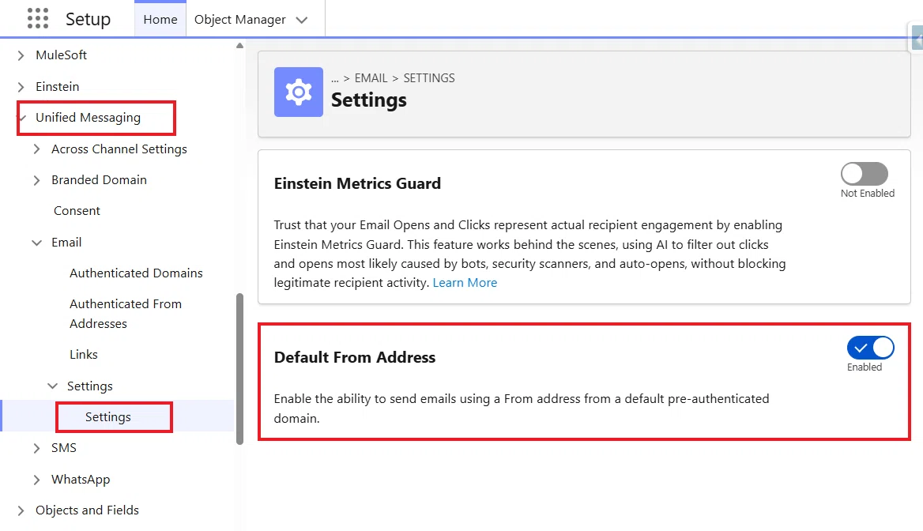This screenshot has height=531, width=923.
Task: Select the highlighted Settings leaf item
Action: [x=108, y=416]
